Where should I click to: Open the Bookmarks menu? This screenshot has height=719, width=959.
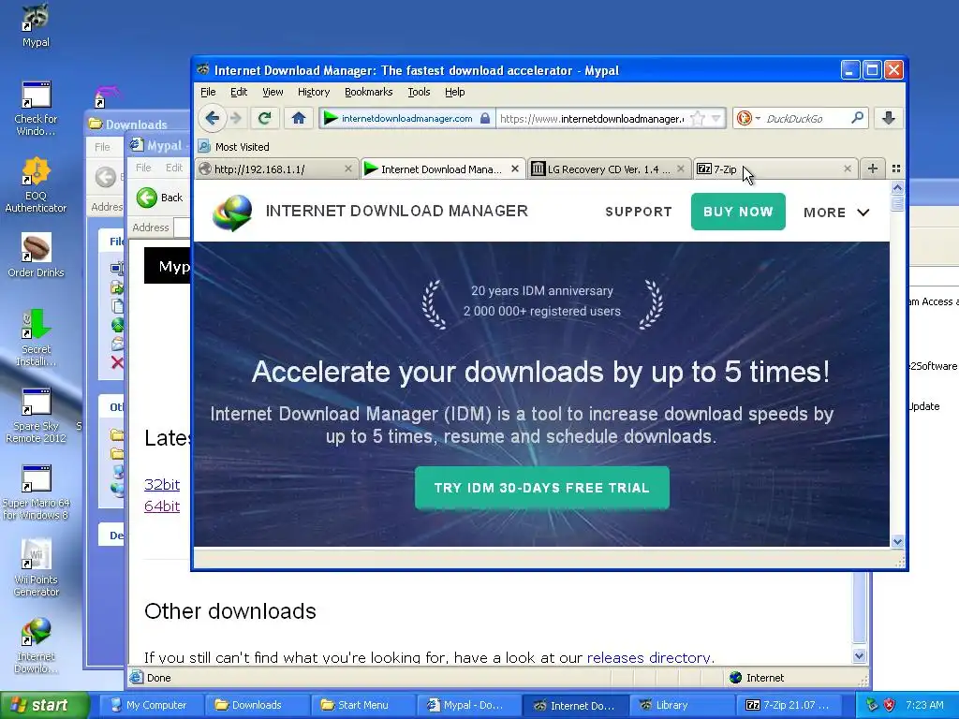pos(369,92)
